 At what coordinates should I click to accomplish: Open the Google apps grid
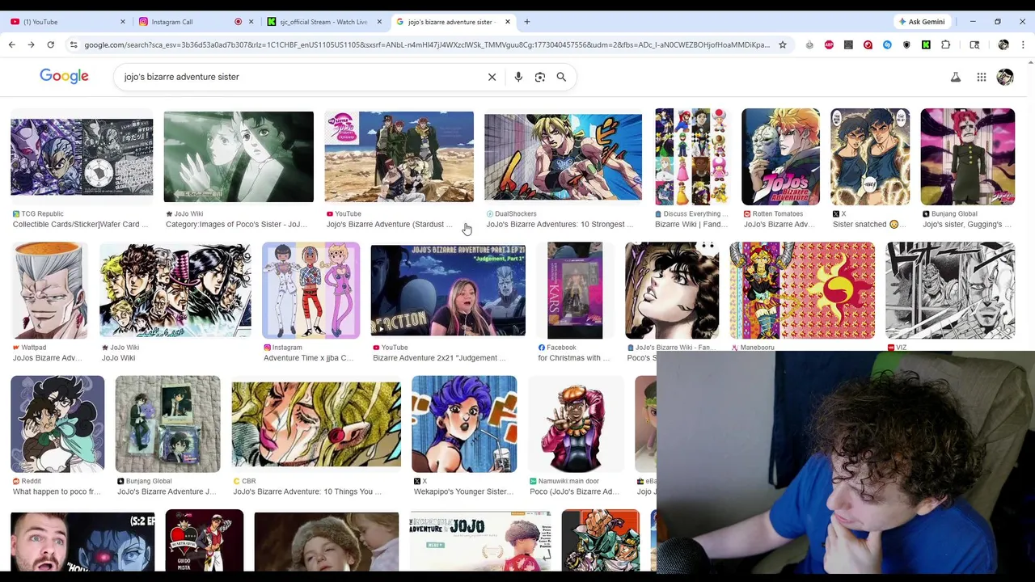(x=981, y=77)
